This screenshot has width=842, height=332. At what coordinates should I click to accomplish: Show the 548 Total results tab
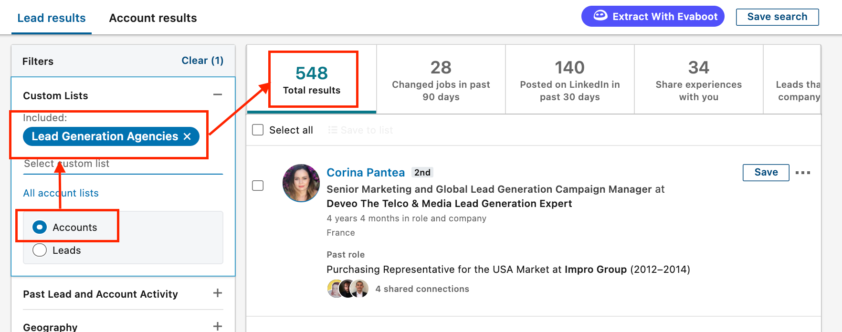coord(312,79)
